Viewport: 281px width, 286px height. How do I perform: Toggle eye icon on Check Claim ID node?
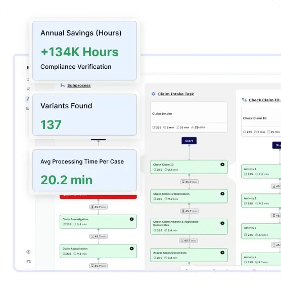pos(222,165)
